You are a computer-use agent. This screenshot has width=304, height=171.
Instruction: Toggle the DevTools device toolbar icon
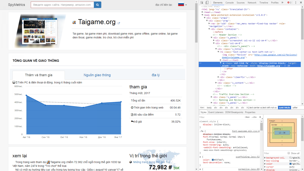pos(207,3)
